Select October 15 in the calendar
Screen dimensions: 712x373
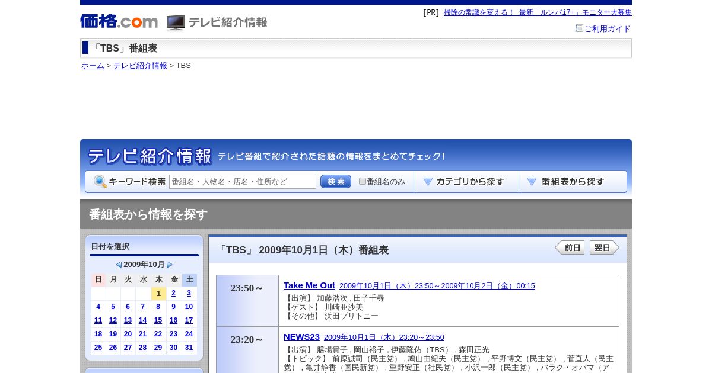[x=158, y=320]
